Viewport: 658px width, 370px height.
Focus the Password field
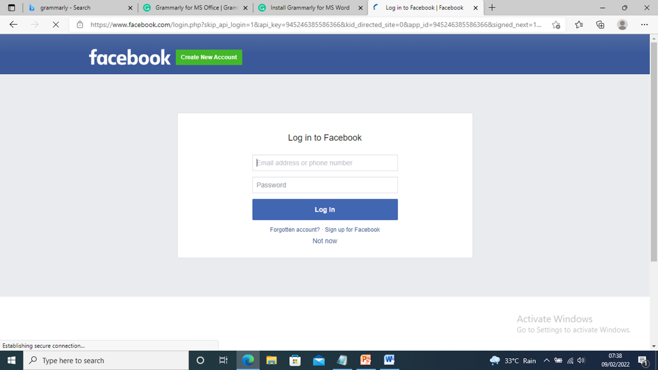pos(325,185)
